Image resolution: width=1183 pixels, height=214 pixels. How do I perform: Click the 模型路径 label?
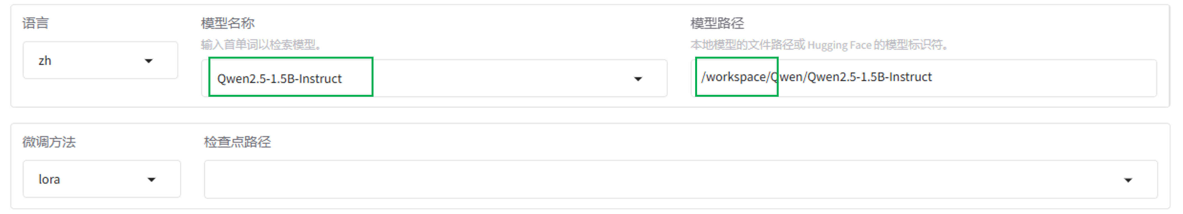pyautogui.click(x=717, y=23)
